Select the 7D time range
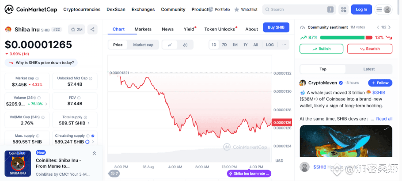The height and width of the screenshot is (181, 402). point(224,45)
